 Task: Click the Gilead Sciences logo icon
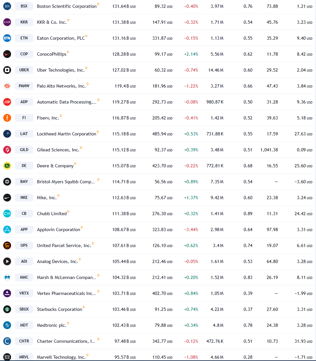(x=7, y=150)
